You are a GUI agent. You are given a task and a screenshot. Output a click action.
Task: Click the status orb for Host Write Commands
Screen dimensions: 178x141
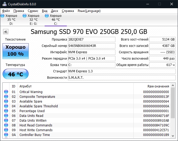click(x=6, y=130)
